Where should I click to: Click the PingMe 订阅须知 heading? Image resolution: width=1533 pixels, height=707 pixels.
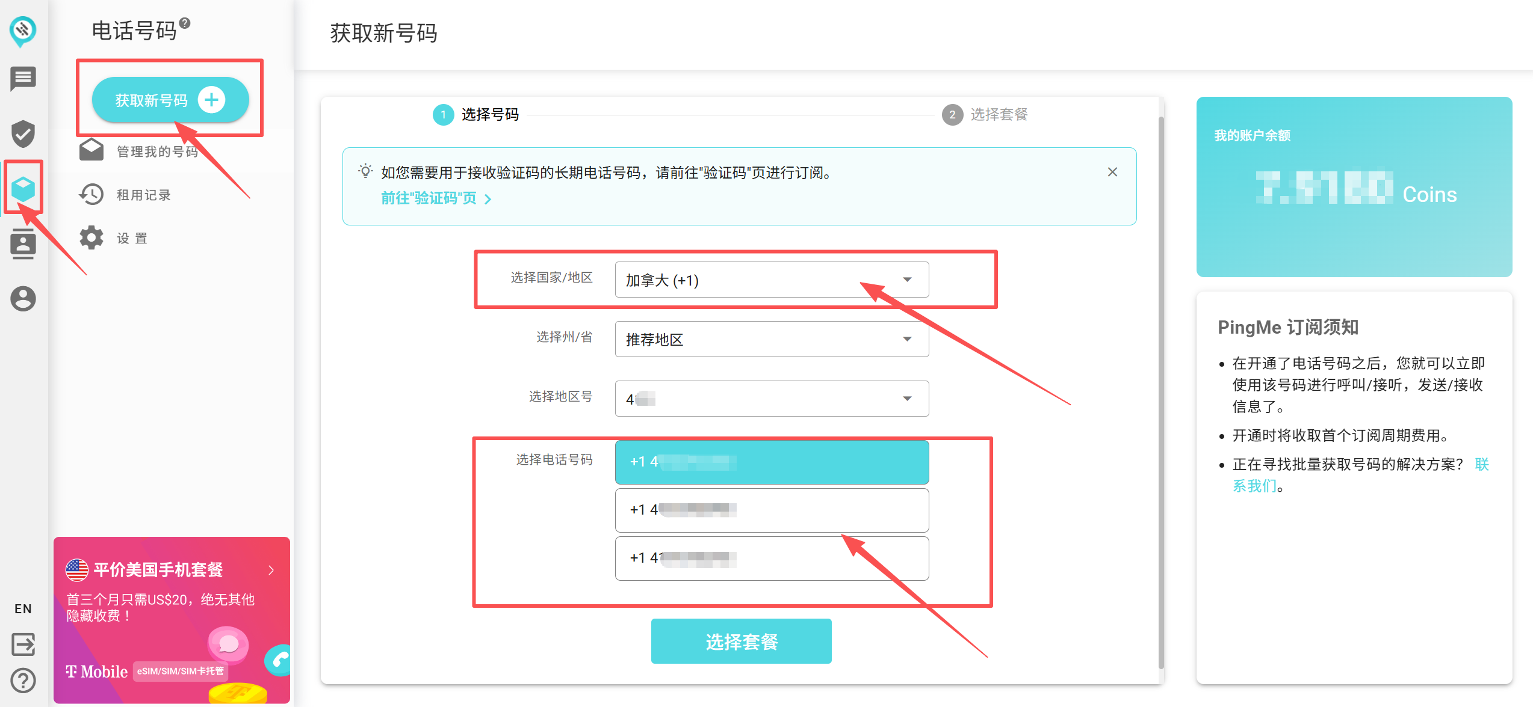[x=1288, y=327]
